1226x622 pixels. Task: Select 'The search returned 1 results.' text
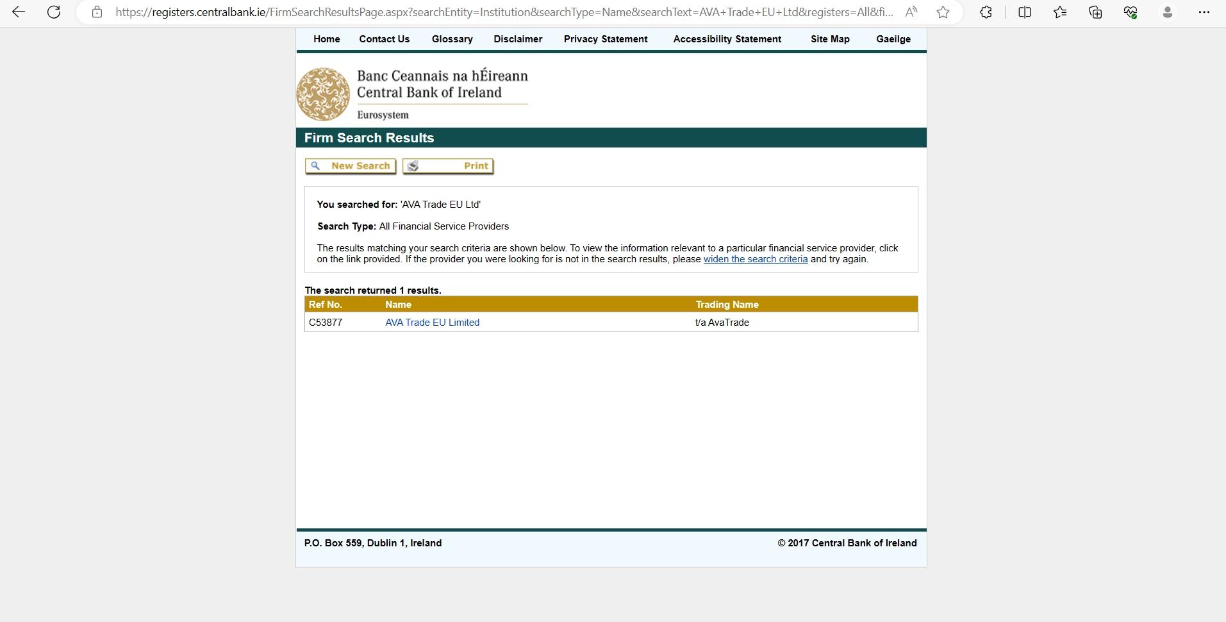[x=373, y=290]
